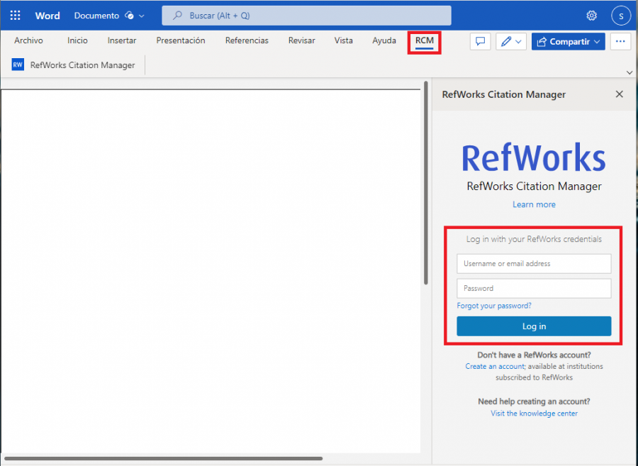This screenshot has width=638, height=466.
Task: Select the Revisar tab
Action: pos(301,40)
